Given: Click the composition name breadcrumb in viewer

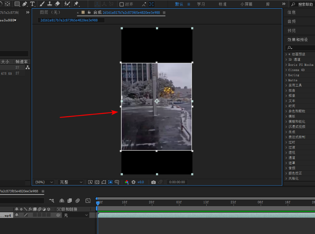Looking at the screenshot, I should (69, 20).
